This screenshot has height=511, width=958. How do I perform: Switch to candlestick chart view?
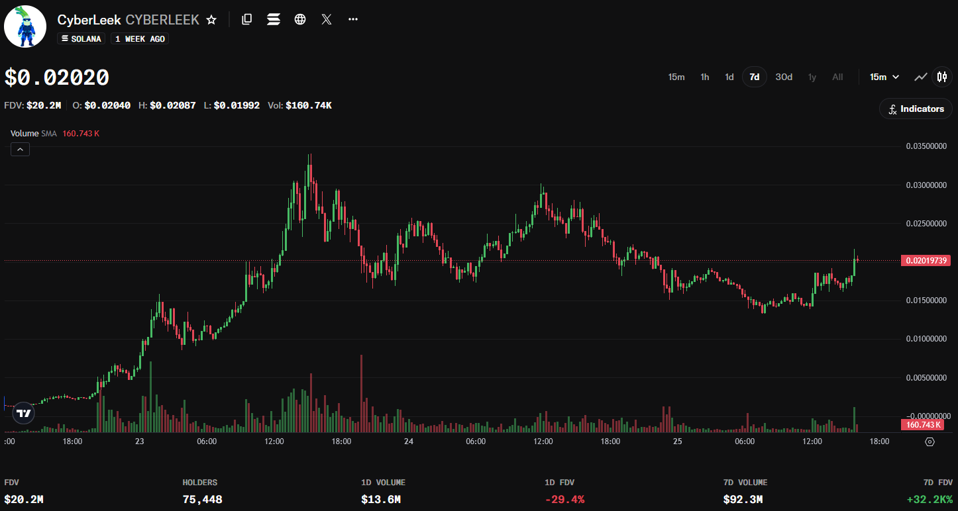coord(942,77)
